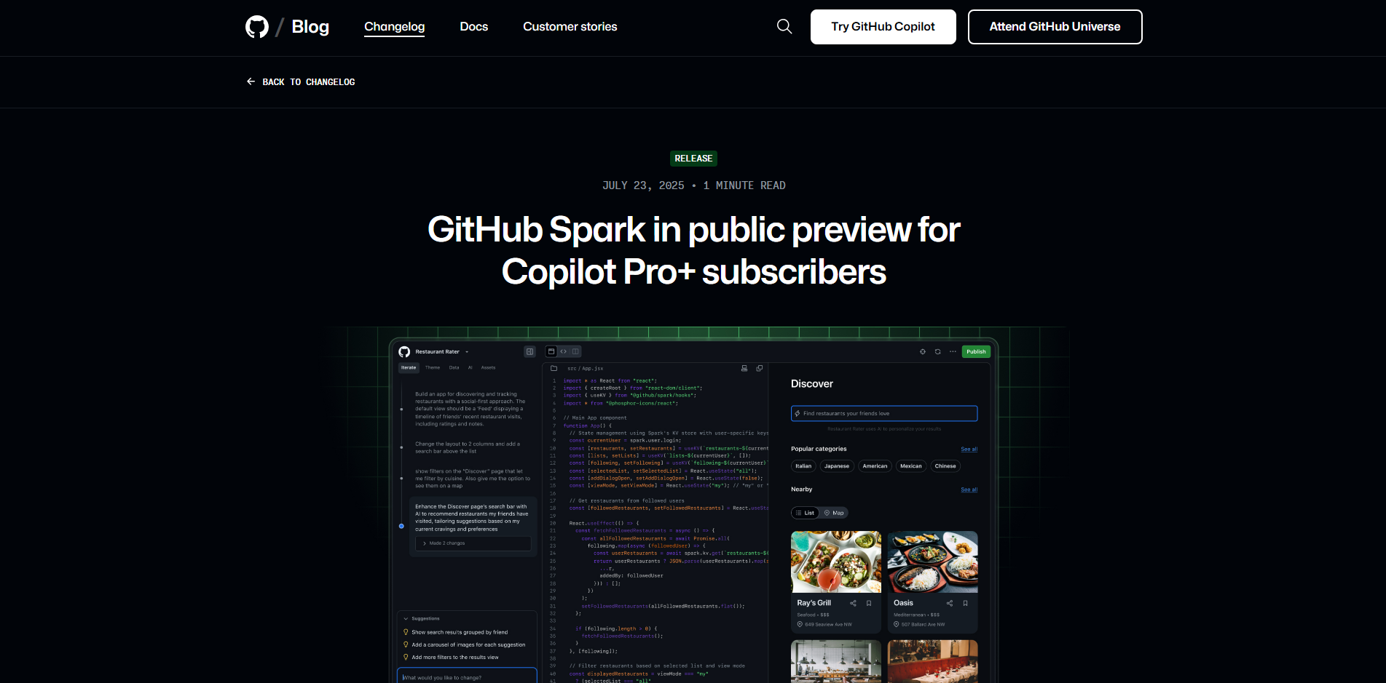Toggle the Chinese category chip
Image resolution: width=1386 pixels, height=683 pixels.
pyautogui.click(x=945, y=466)
